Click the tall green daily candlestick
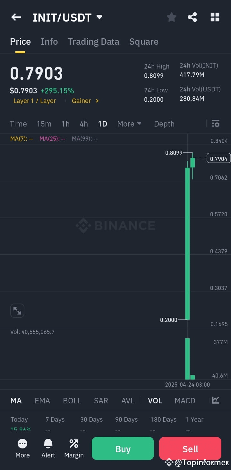The width and height of the screenshot is (231, 470). pos(187,244)
